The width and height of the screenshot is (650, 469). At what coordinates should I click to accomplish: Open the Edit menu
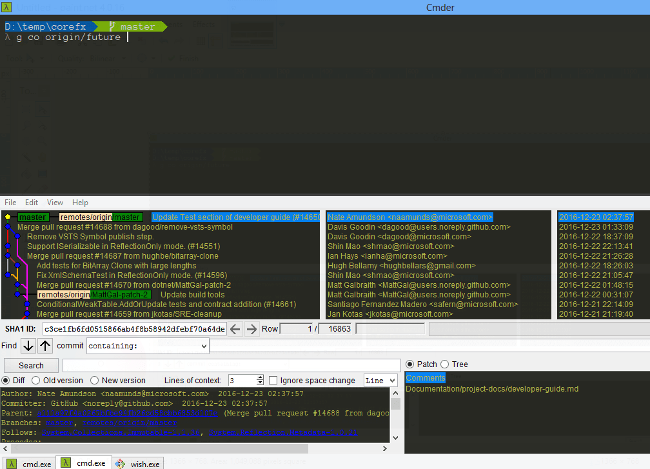tap(32, 203)
